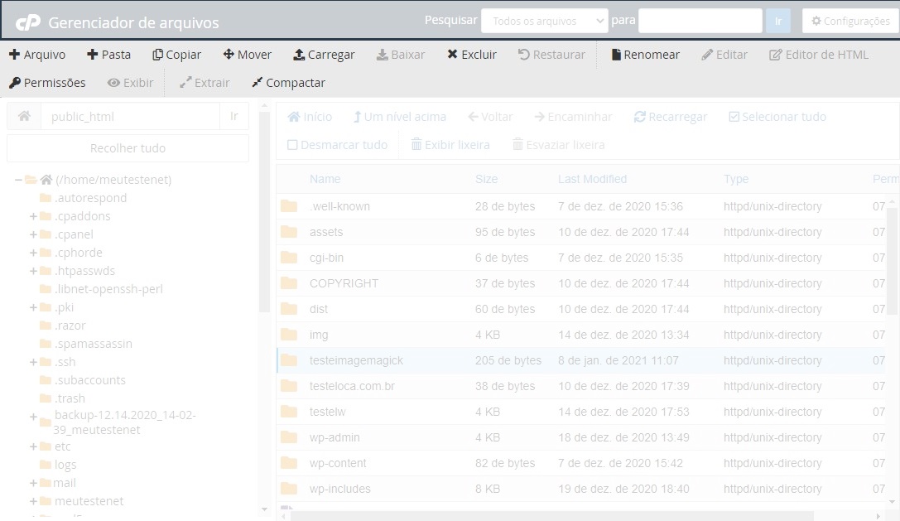Viewport: 900px width, 521px height.
Task: Expand the .ssh tree folder
Action: click(x=33, y=363)
